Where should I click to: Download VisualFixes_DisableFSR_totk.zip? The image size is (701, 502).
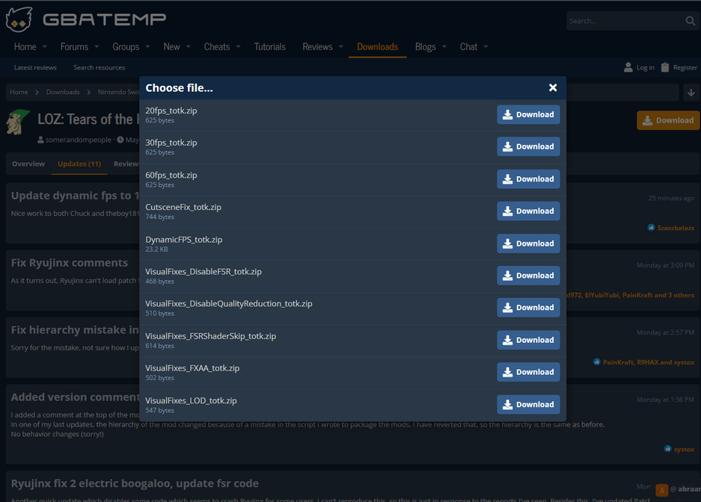pyautogui.click(x=528, y=276)
